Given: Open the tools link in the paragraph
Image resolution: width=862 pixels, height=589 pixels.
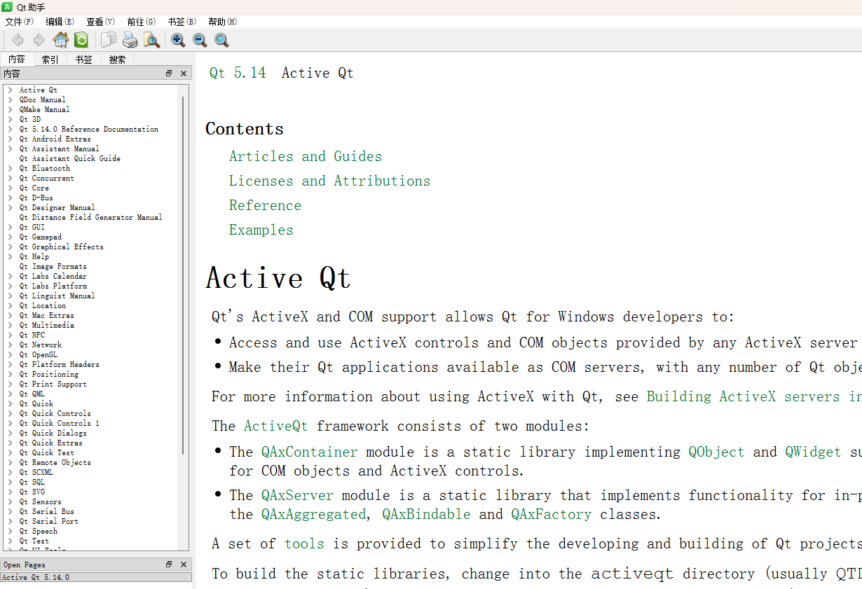Looking at the screenshot, I should (304, 543).
